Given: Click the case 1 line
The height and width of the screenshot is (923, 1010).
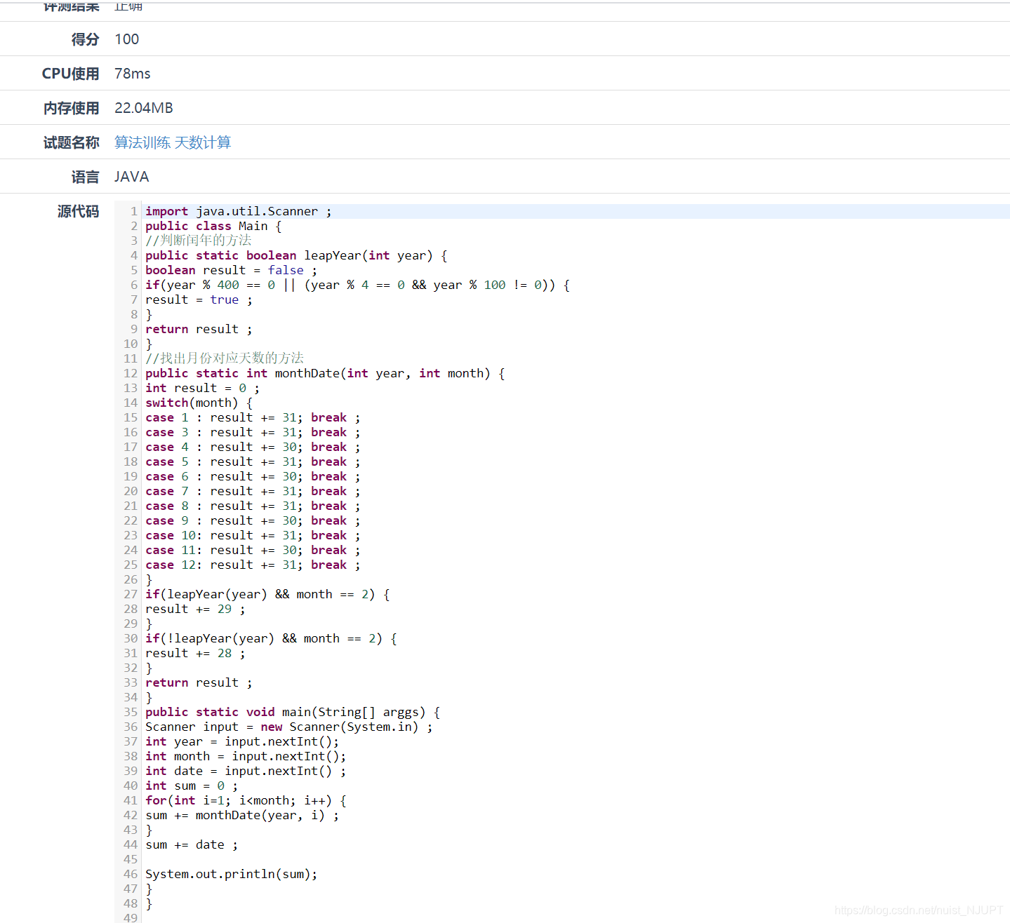Looking at the screenshot, I should 253,417.
